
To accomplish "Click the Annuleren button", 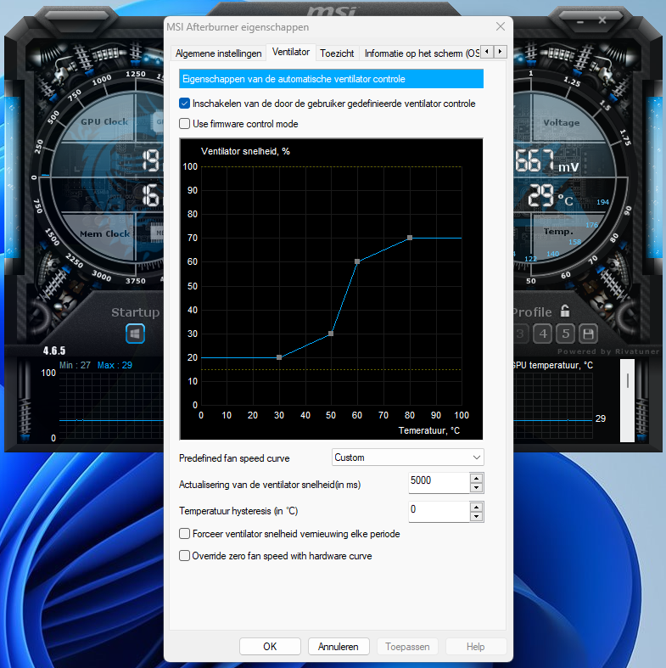I will tap(339, 646).
